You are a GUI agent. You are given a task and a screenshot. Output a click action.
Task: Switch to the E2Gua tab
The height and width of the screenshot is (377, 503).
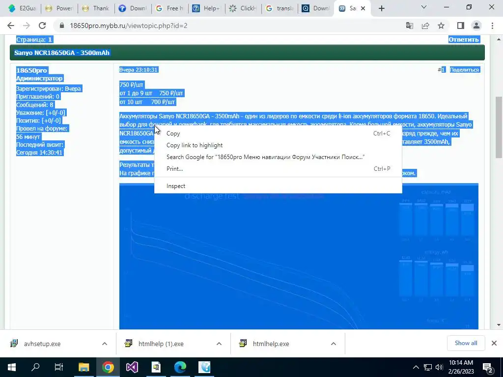pyautogui.click(x=23, y=8)
